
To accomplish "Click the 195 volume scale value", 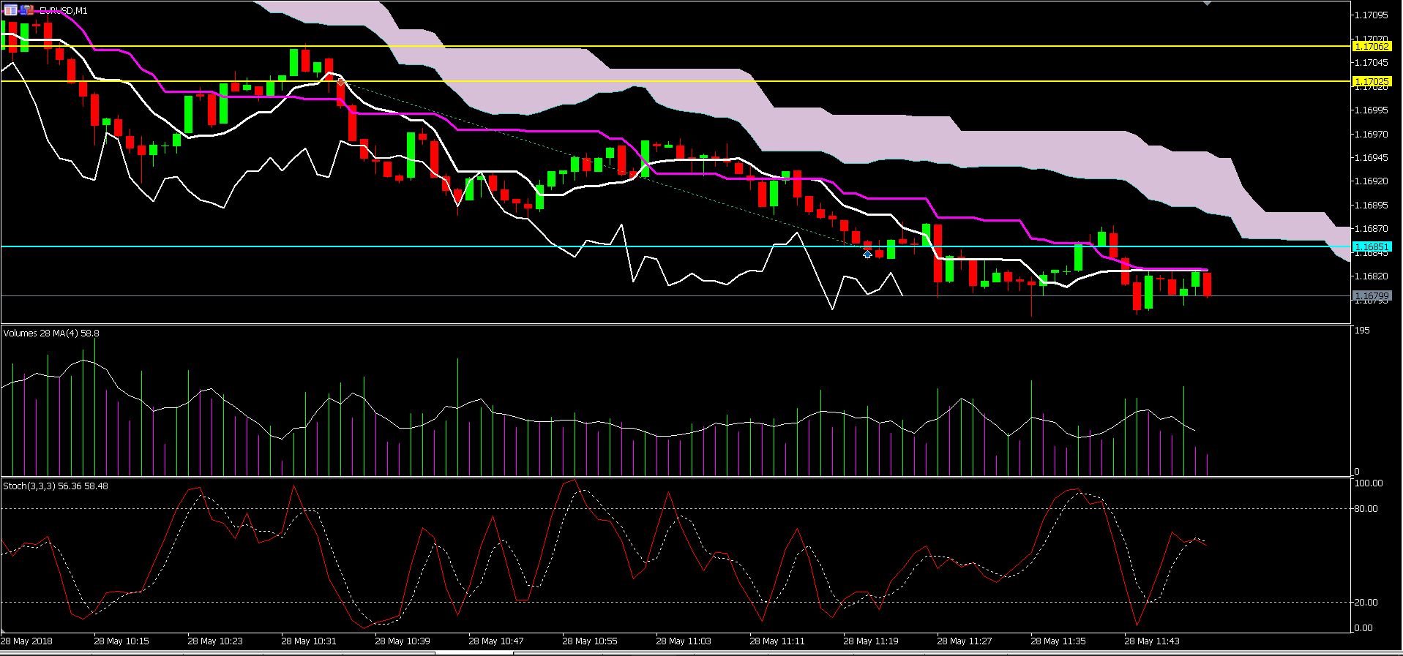I will pyautogui.click(x=1362, y=331).
